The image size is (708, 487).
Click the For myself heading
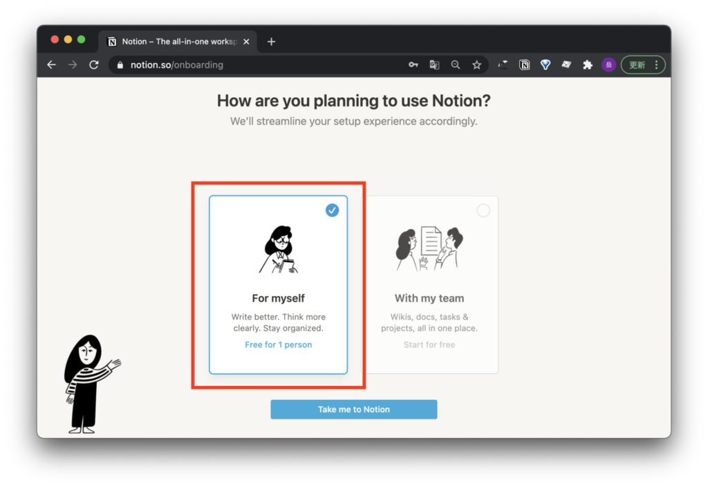278,298
